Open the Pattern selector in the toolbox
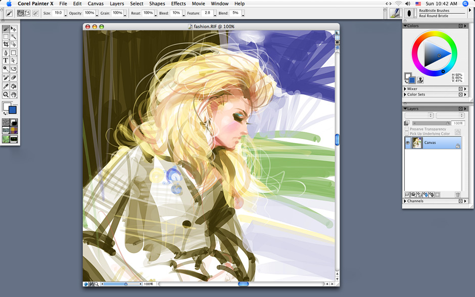Image resolution: width=475 pixels, height=297 pixels. click(x=6, y=130)
